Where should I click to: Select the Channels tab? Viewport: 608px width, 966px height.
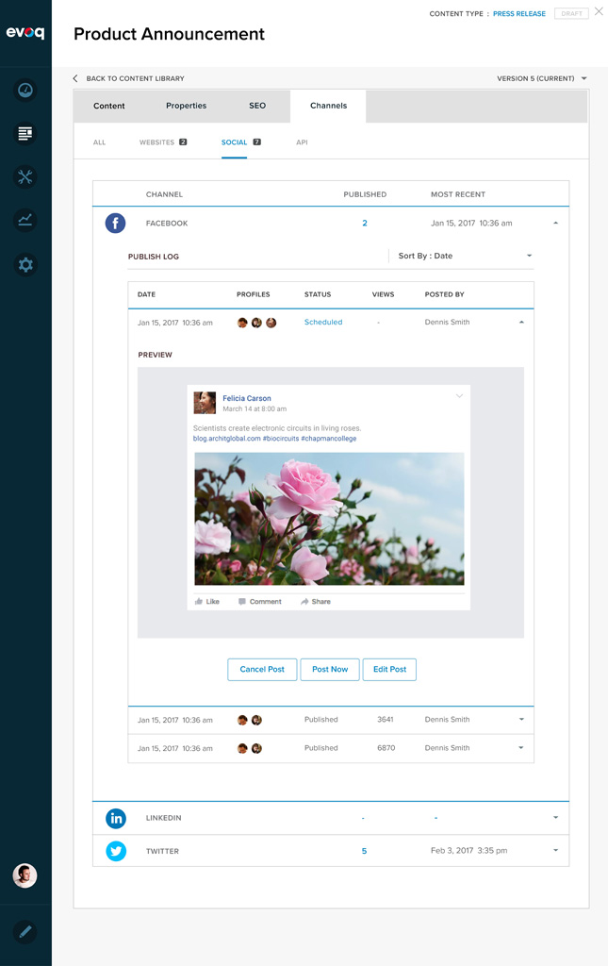[x=328, y=106]
